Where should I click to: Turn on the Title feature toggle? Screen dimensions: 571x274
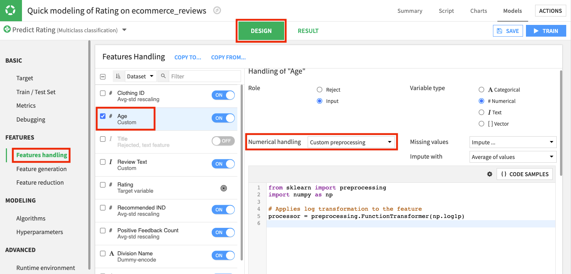pyautogui.click(x=223, y=141)
